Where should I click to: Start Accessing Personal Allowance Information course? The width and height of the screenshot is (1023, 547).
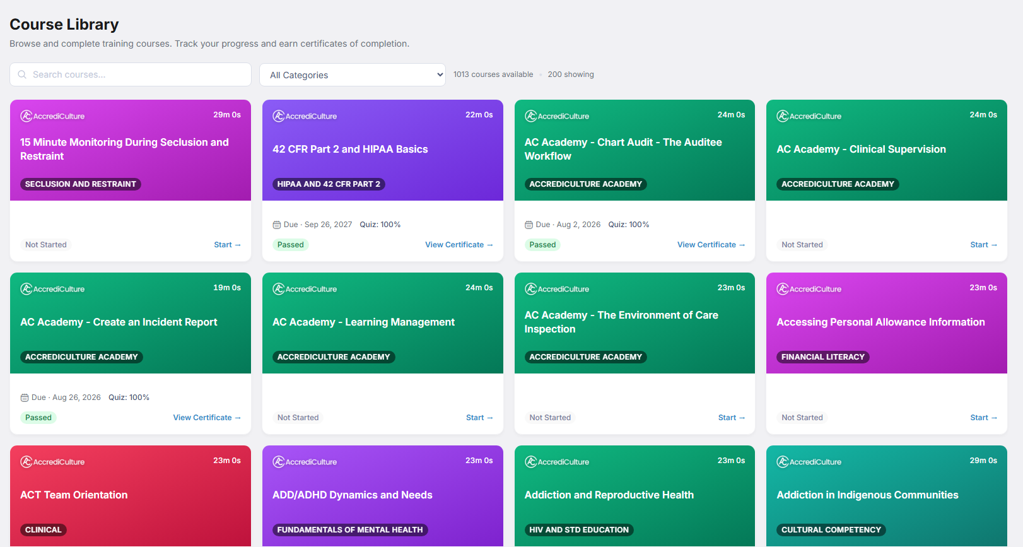(983, 418)
